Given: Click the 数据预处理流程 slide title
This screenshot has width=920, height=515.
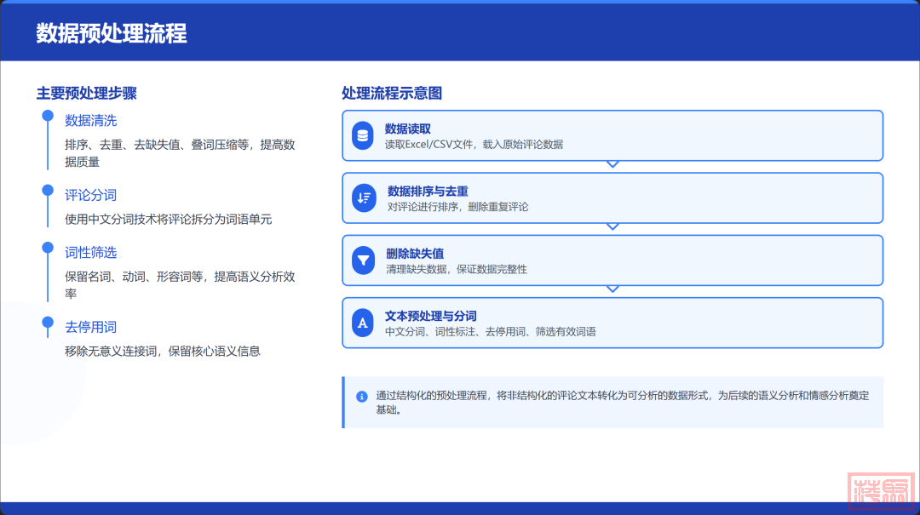Looking at the screenshot, I should 112,33.
